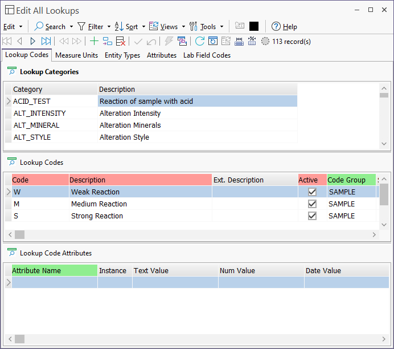Screen dimensions: 394x349
Task: Delete the record with the red X icon
Action: pyautogui.click(x=121, y=41)
